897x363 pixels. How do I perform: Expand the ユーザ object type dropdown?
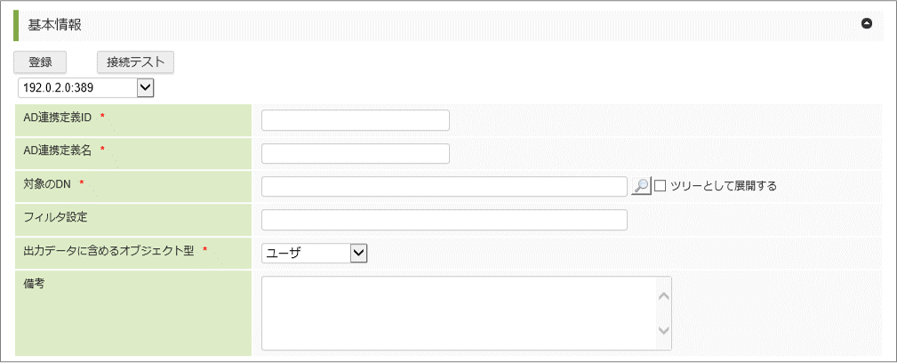[358, 253]
